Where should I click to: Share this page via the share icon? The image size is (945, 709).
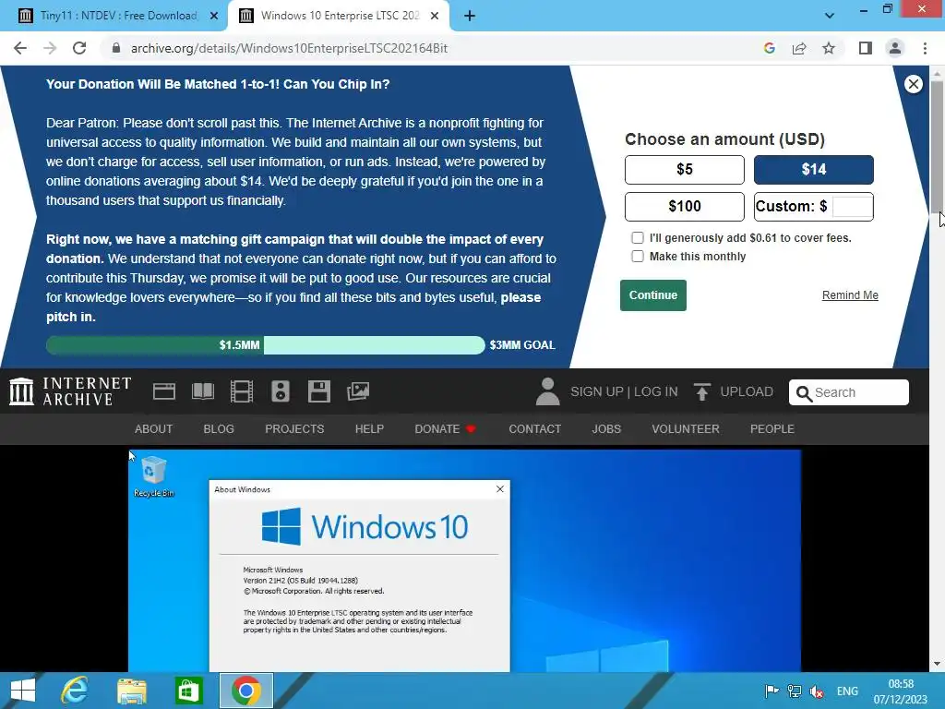(x=799, y=48)
